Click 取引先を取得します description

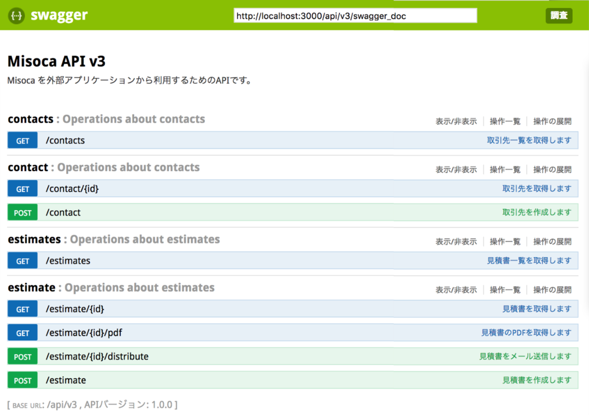point(537,189)
